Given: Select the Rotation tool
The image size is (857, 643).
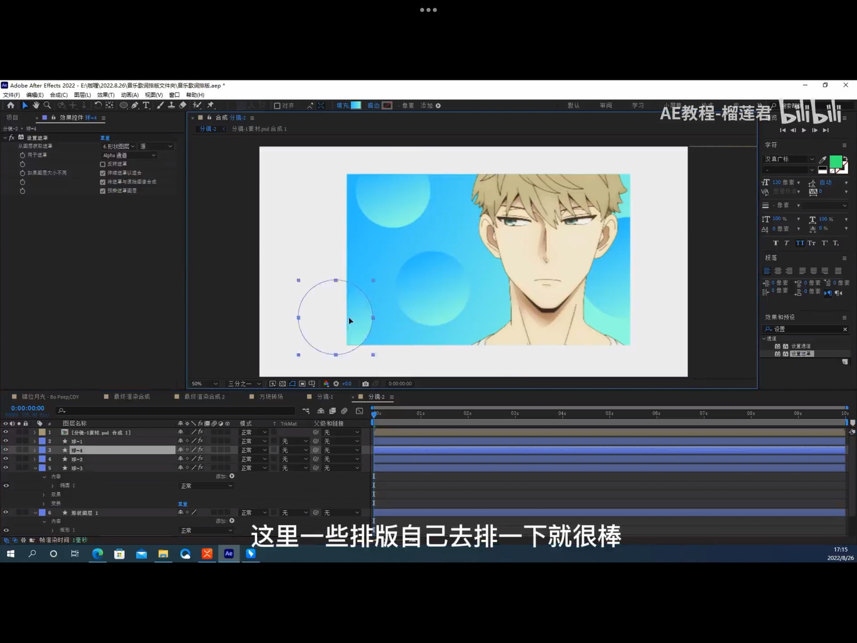Looking at the screenshot, I should click(98, 105).
